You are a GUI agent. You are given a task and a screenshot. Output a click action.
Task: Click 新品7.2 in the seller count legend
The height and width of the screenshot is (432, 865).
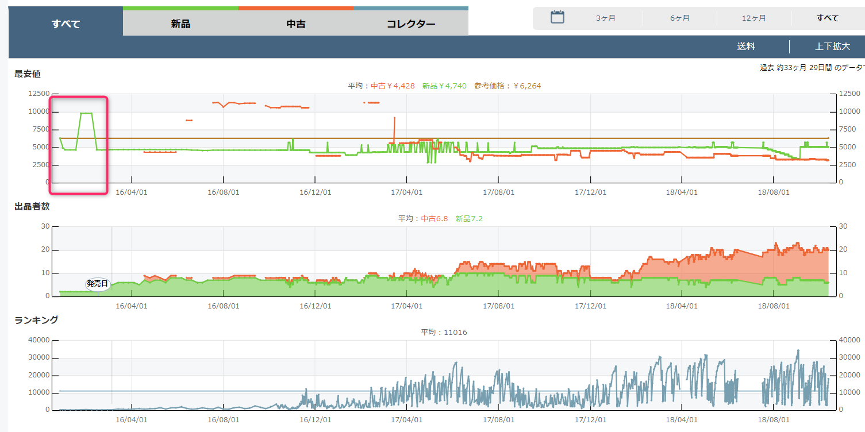(x=468, y=219)
